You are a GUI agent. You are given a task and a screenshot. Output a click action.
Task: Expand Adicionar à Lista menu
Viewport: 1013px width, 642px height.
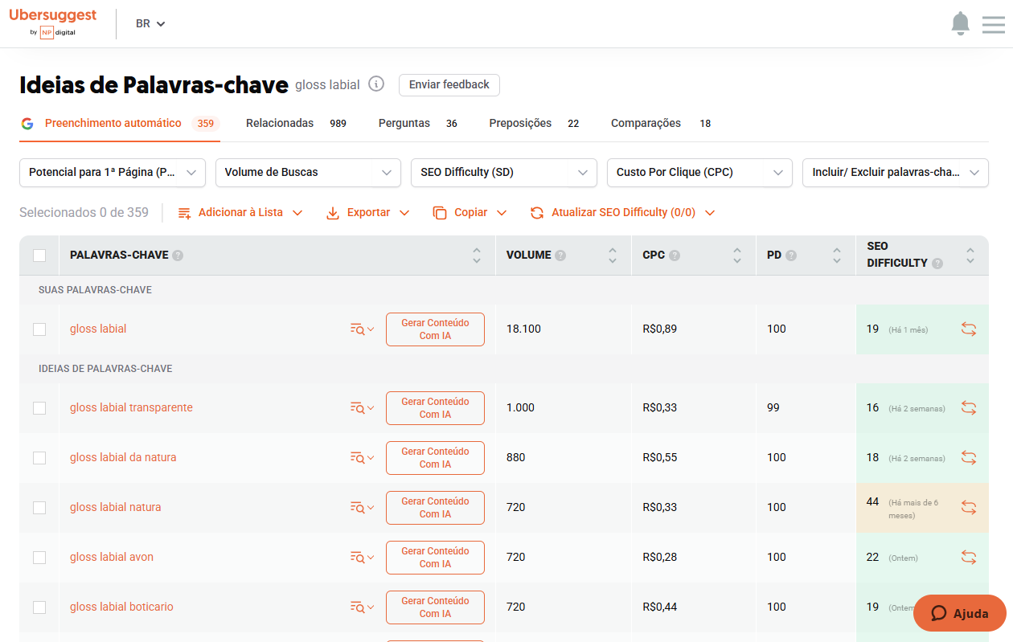click(x=240, y=212)
